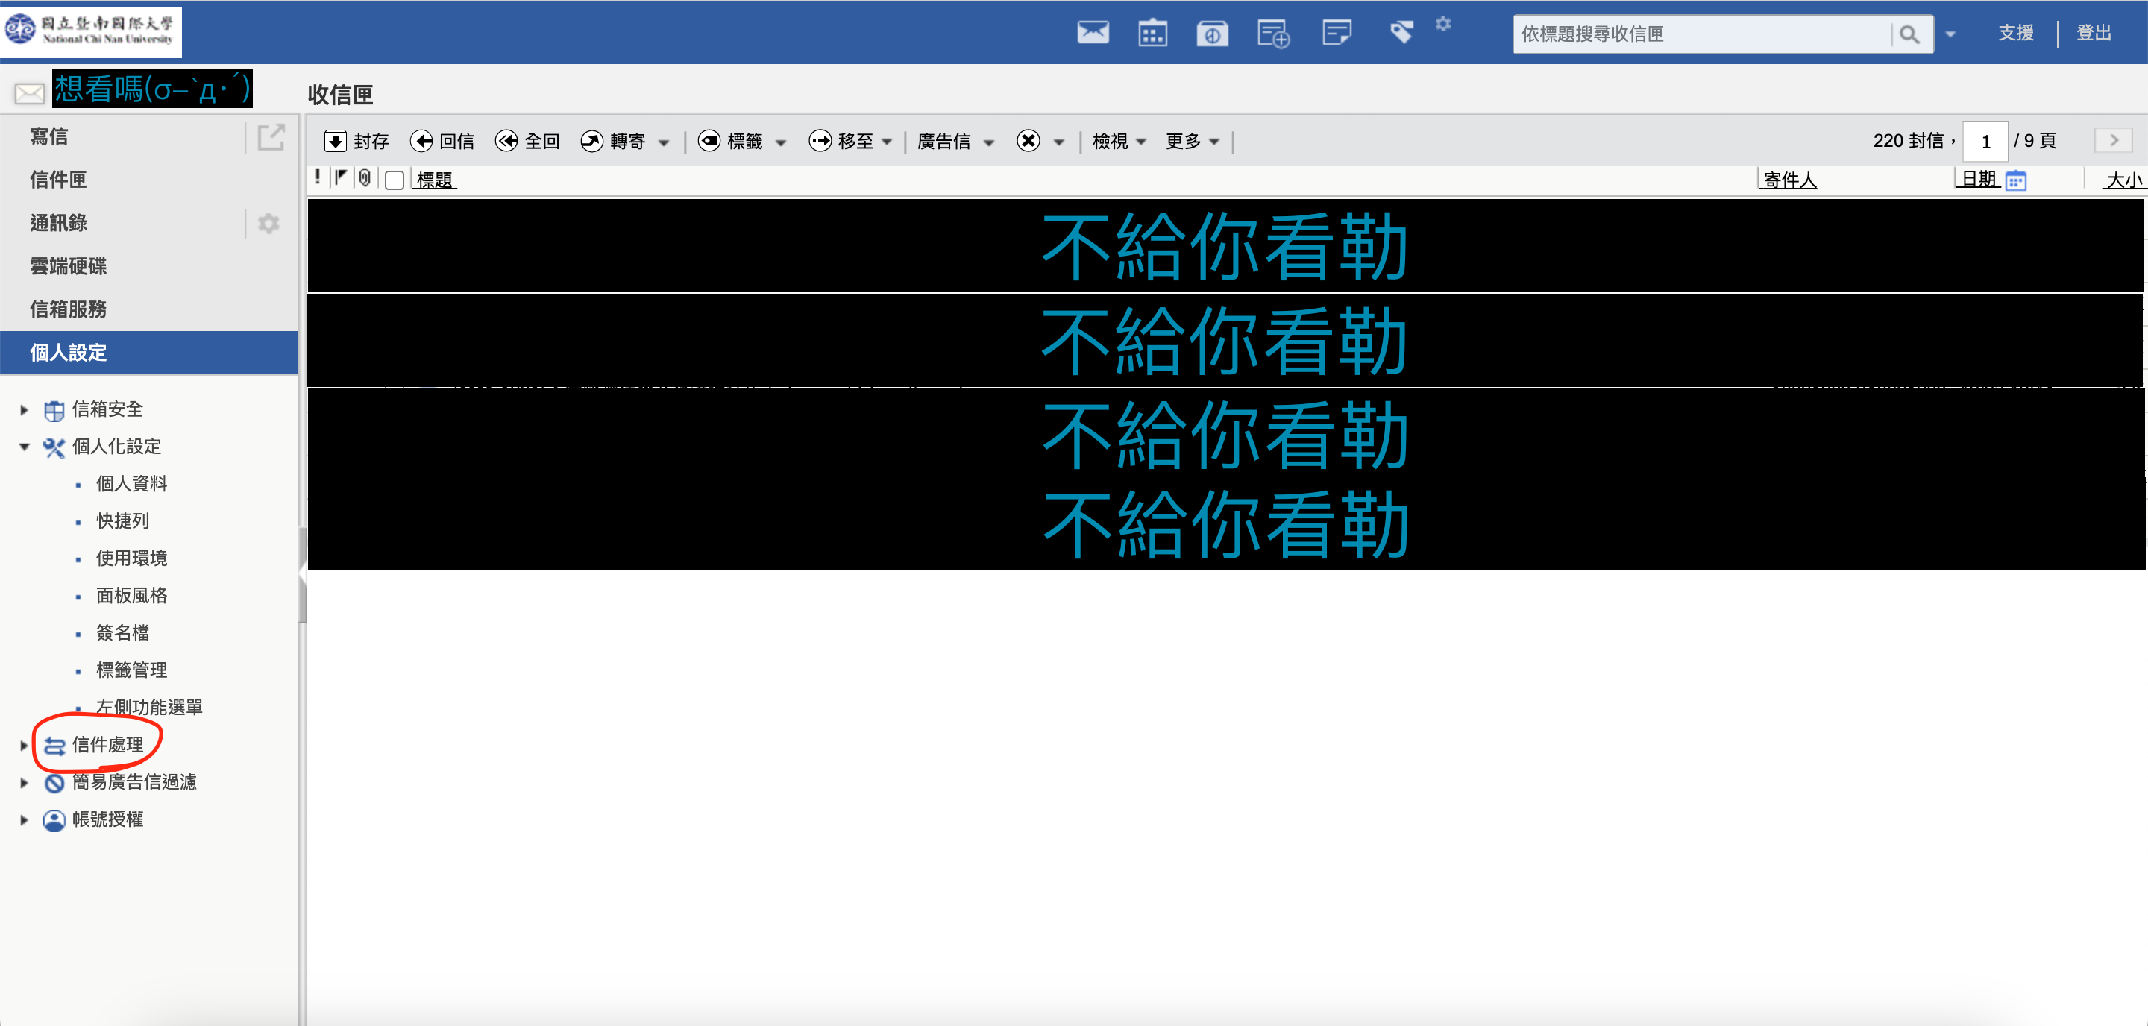Screen dimensions: 2148x1026
Task: Sort by the priority exclamation column icon
Action: click(x=318, y=177)
